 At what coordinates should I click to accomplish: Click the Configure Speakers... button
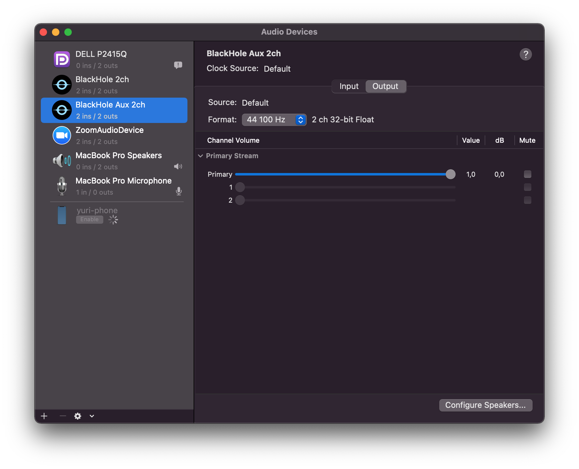486,405
